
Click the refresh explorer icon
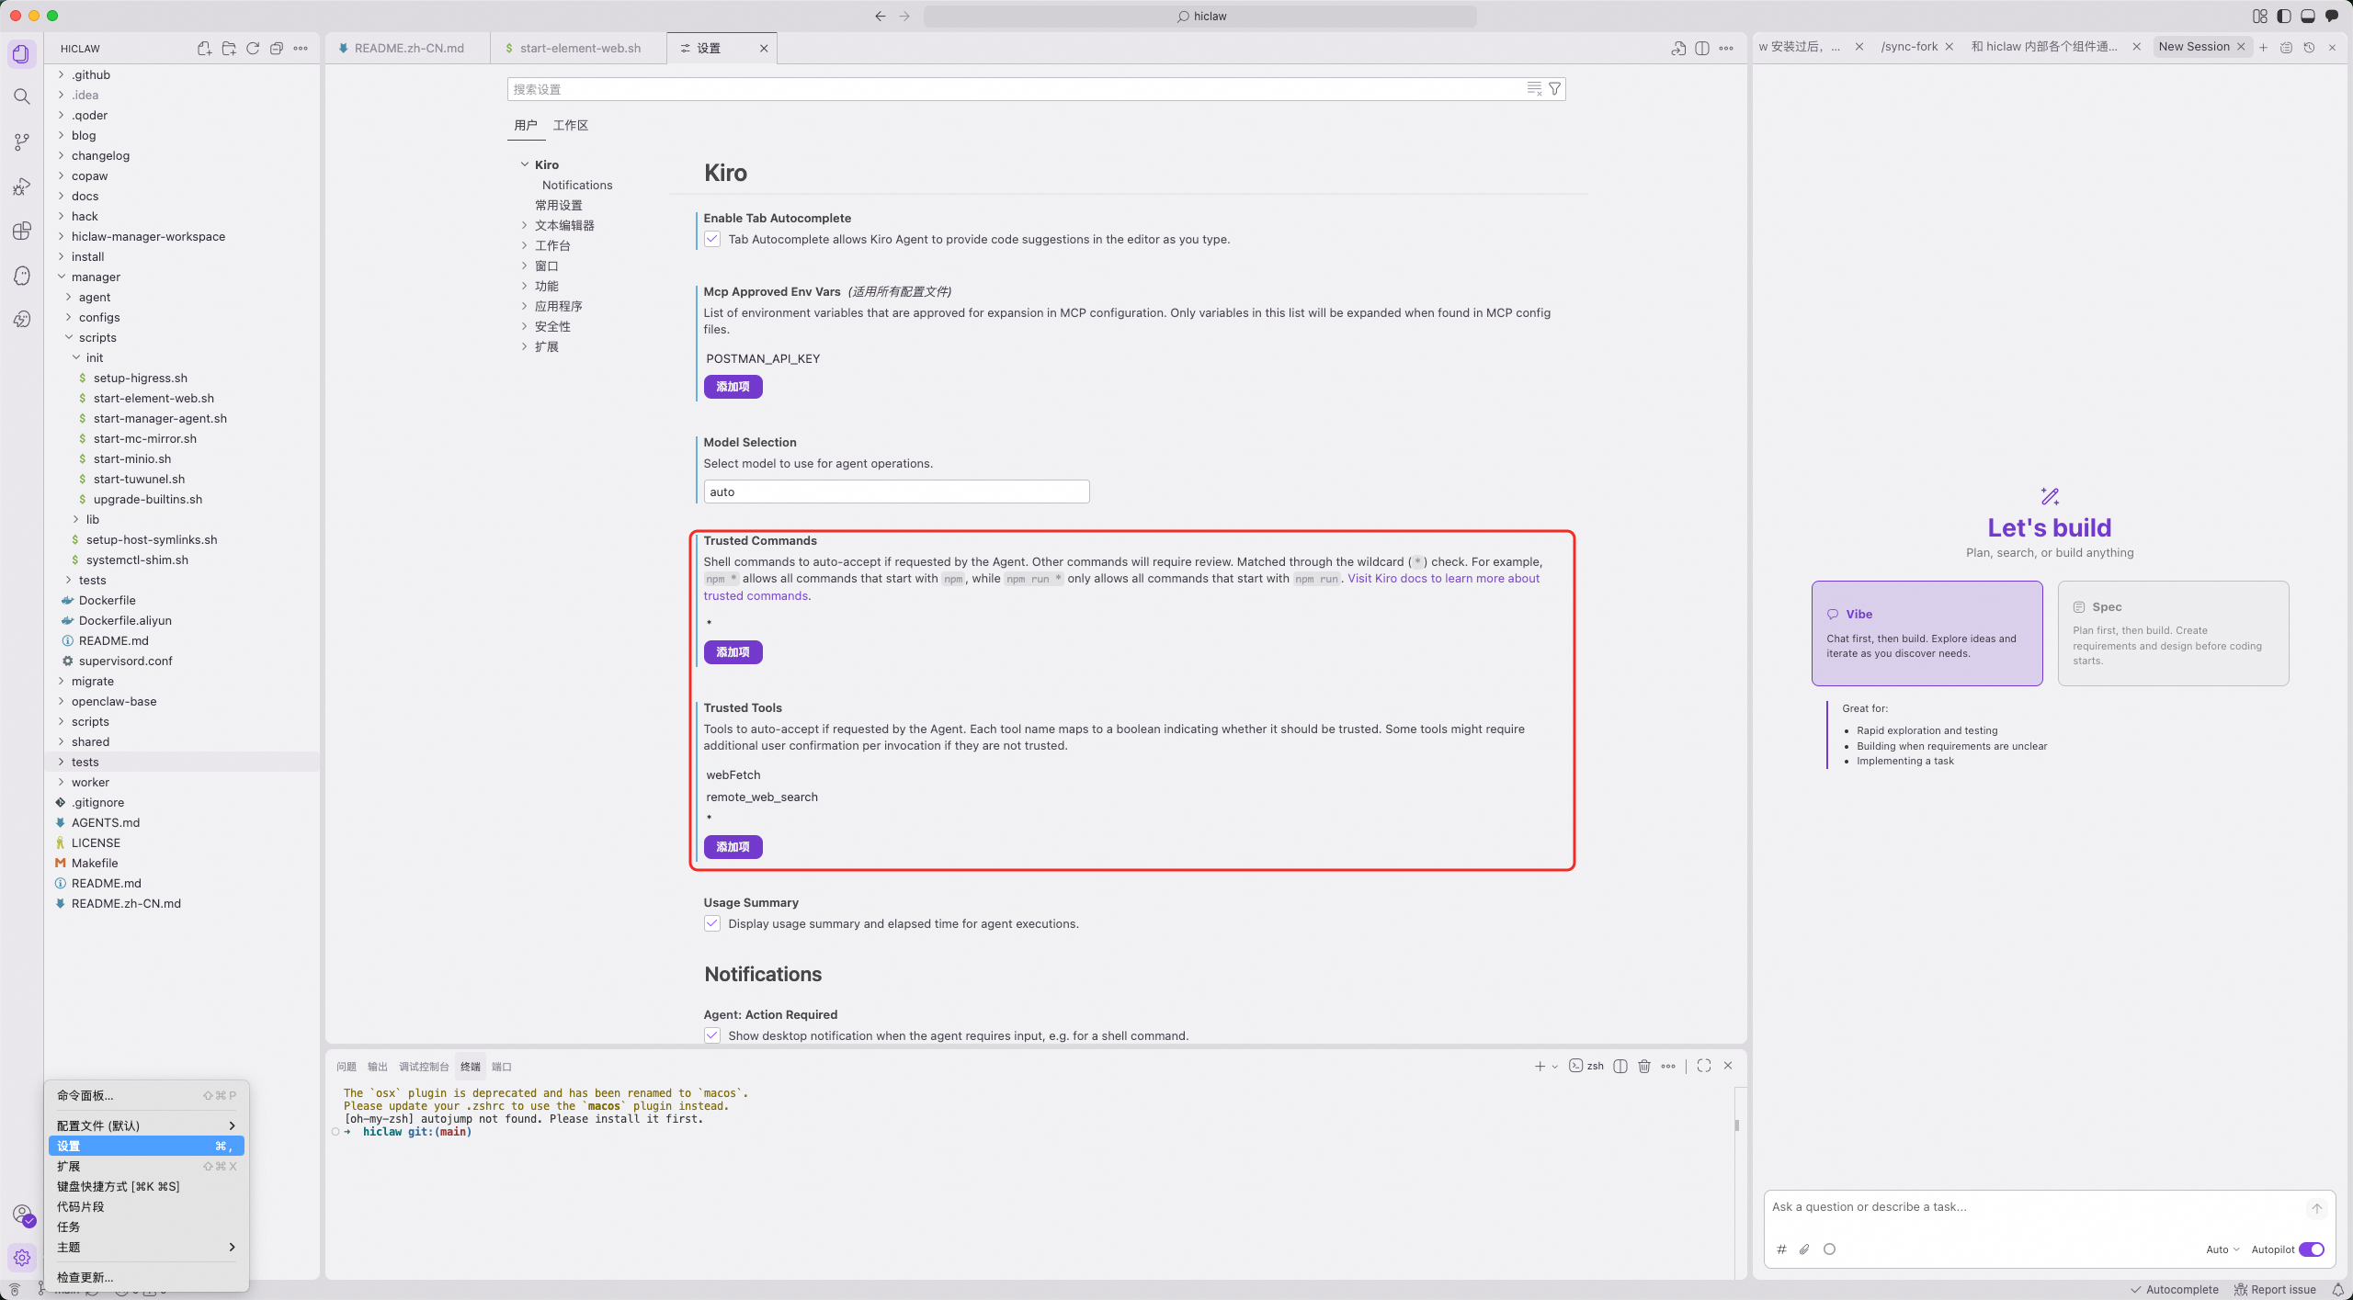pyautogui.click(x=253, y=49)
